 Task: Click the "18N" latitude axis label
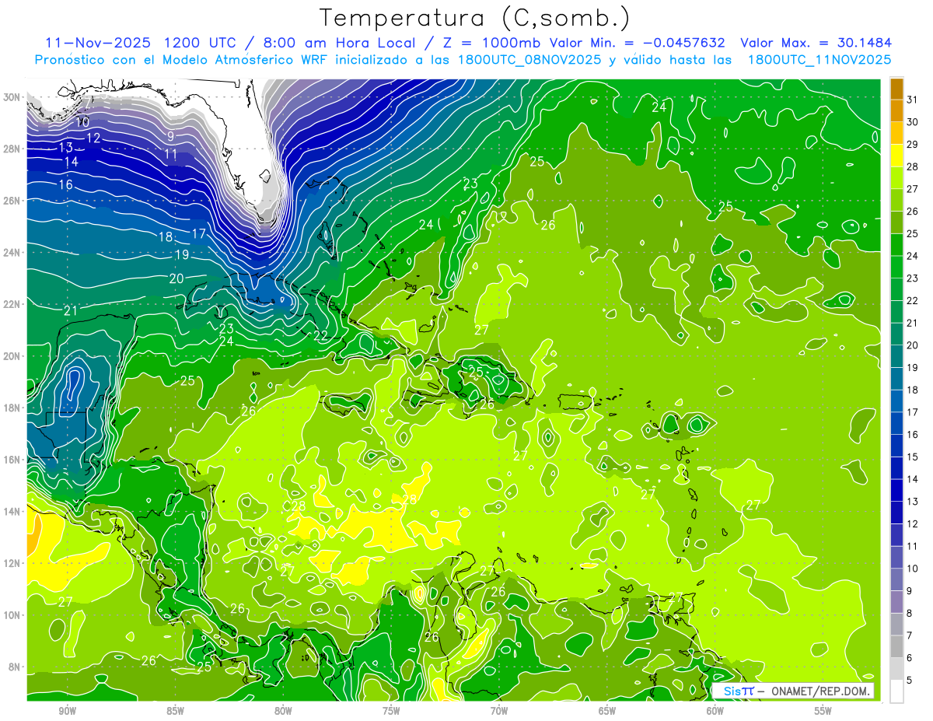[x=12, y=408]
